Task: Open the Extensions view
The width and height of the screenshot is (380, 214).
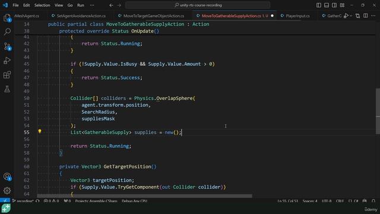Action: pyautogui.click(x=7, y=75)
